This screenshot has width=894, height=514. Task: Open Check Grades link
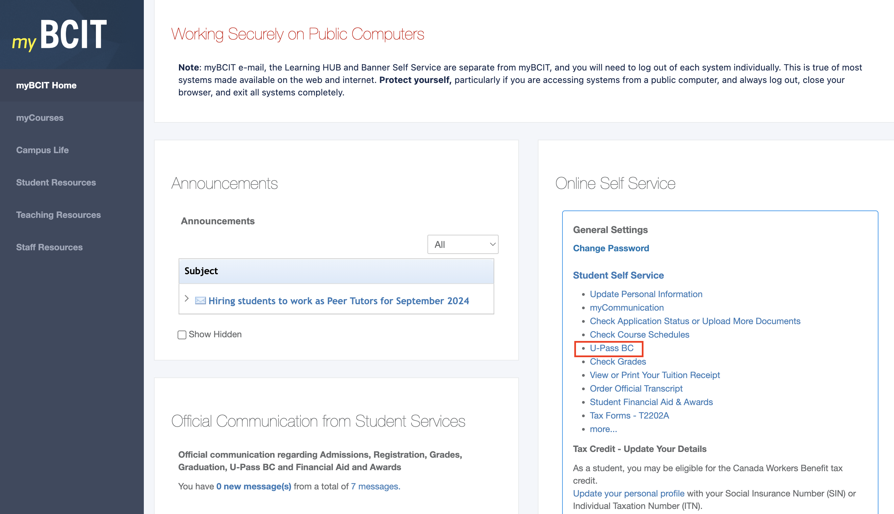617,362
